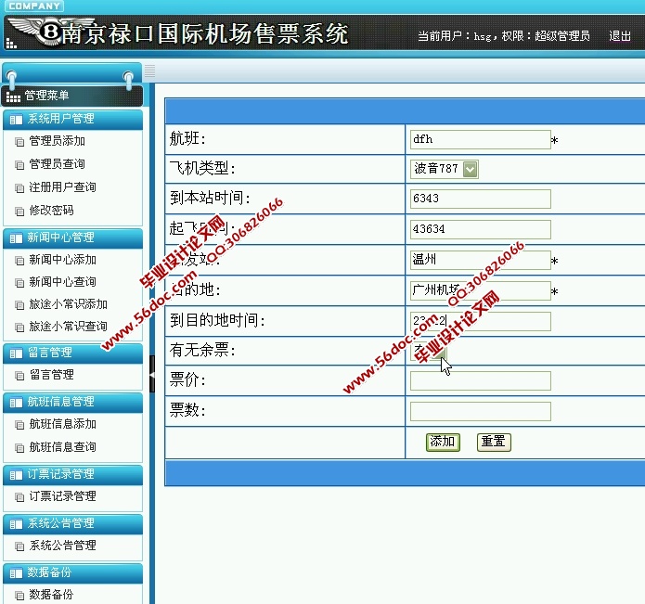Open 管理员查询 page

(58, 164)
